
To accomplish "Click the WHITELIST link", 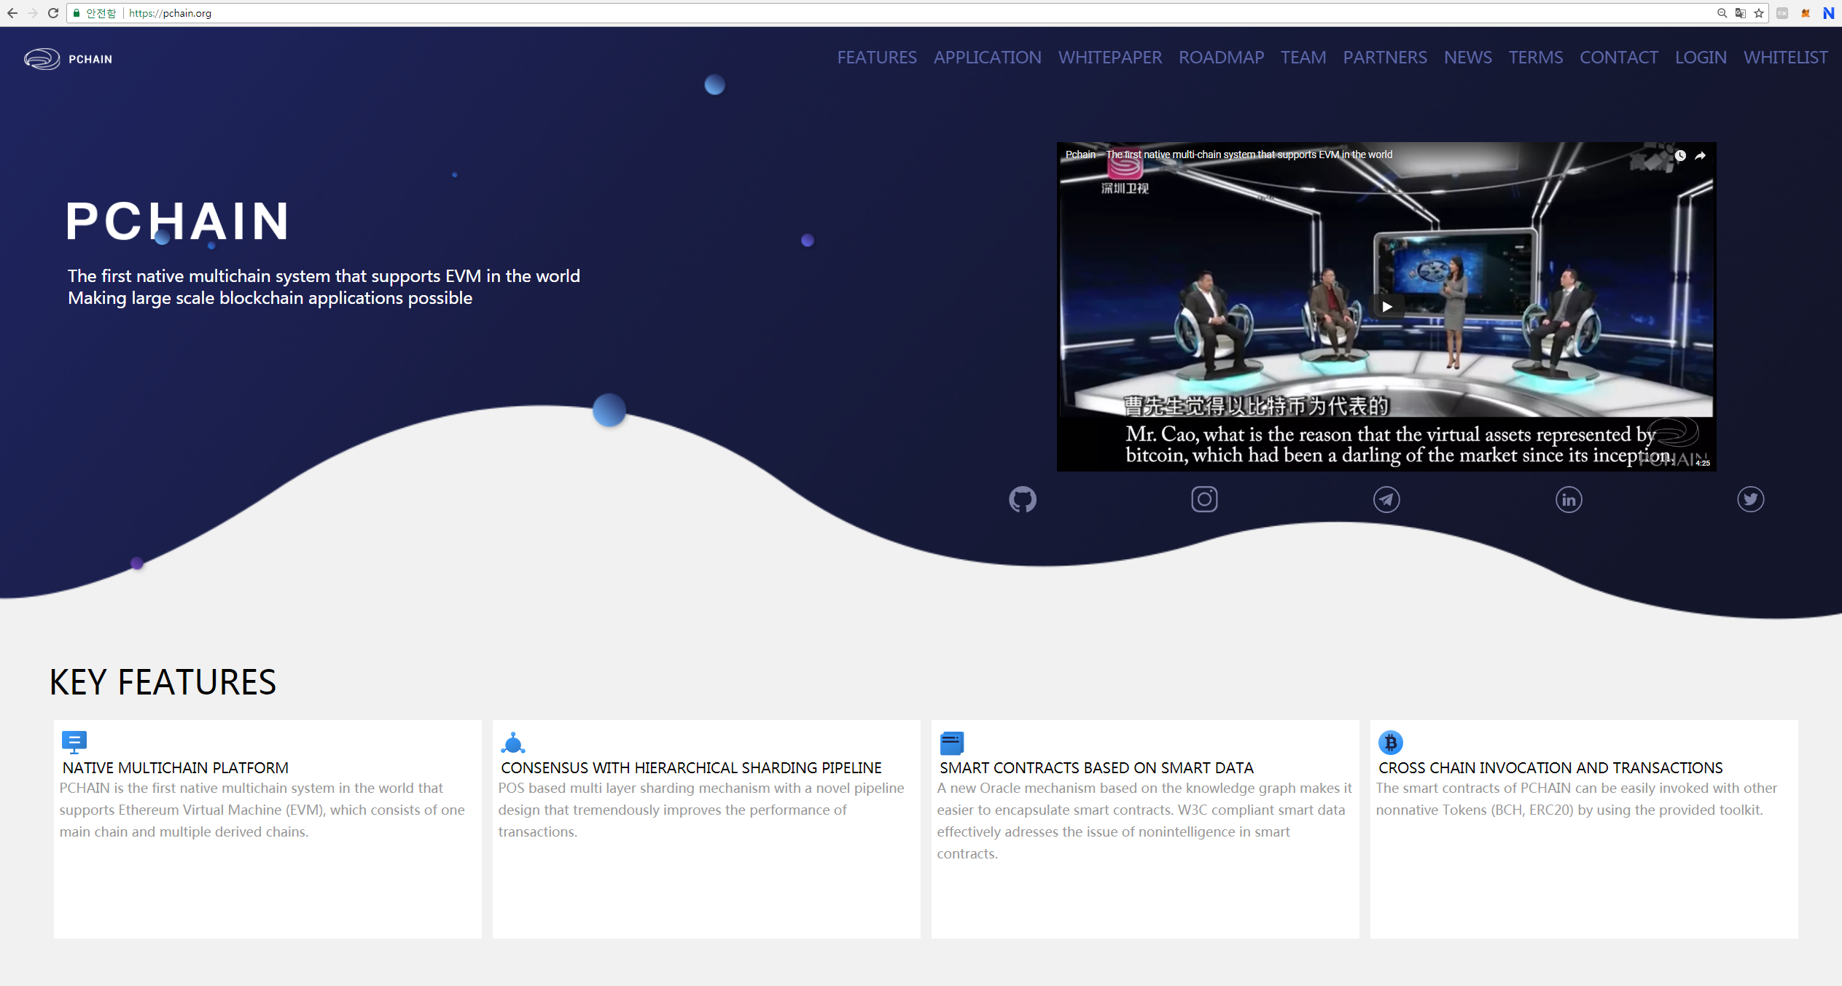I will (1785, 58).
